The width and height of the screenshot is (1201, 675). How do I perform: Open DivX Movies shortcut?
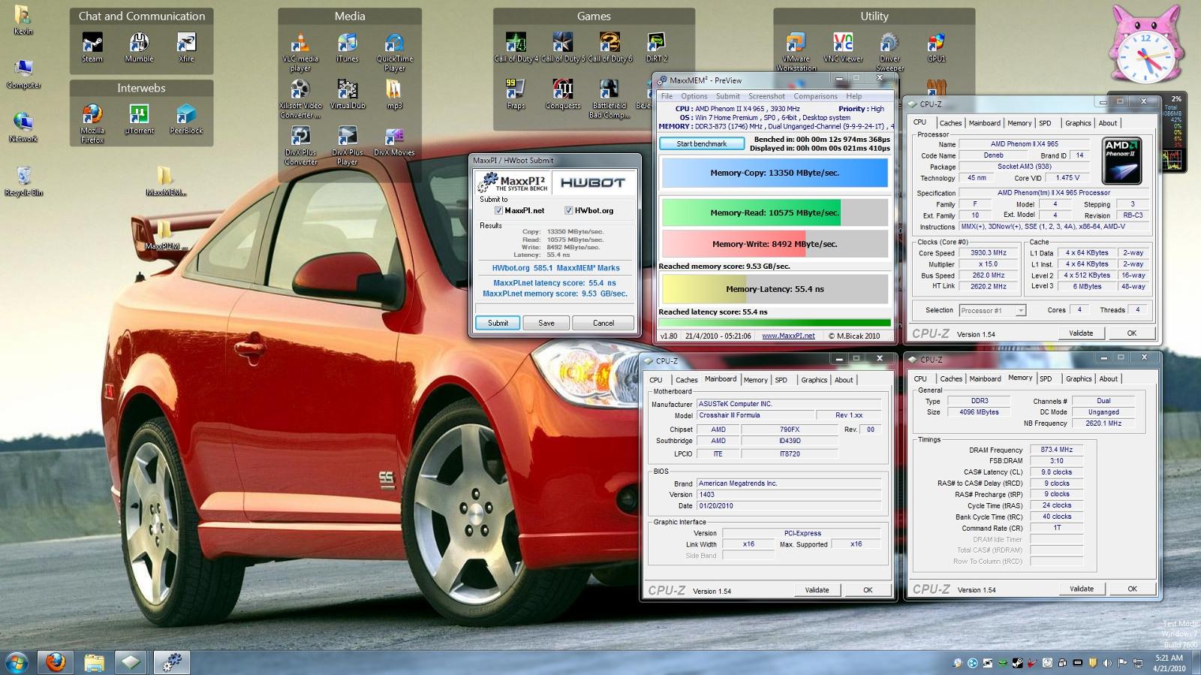[394, 141]
